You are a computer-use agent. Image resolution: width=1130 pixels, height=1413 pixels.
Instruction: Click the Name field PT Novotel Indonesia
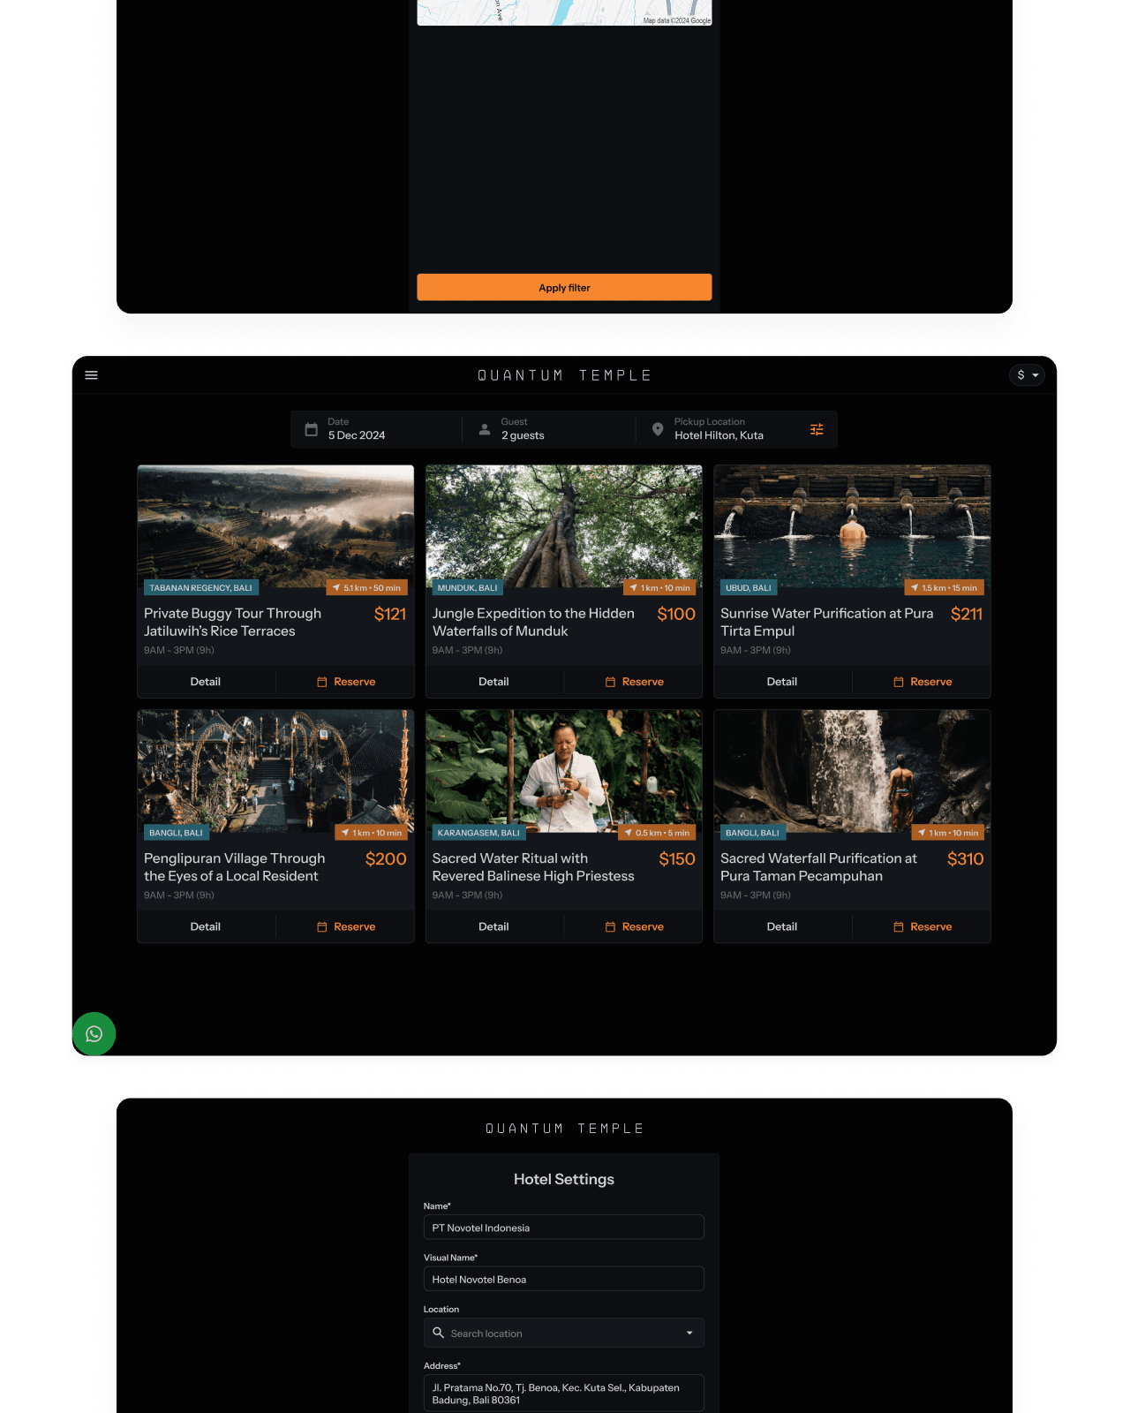tap(564, 1228)
